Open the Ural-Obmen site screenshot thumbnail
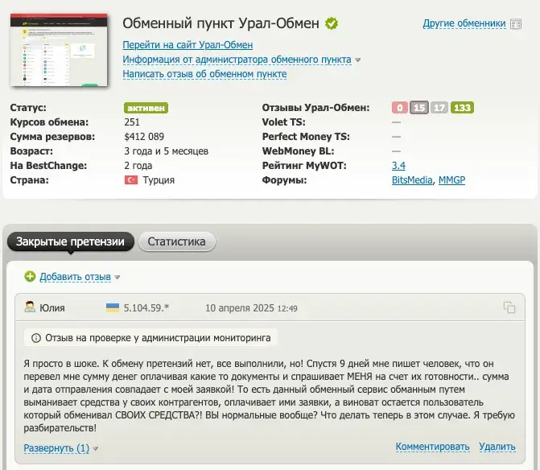This screenshot has width=540, height=470. coord(59,50)
